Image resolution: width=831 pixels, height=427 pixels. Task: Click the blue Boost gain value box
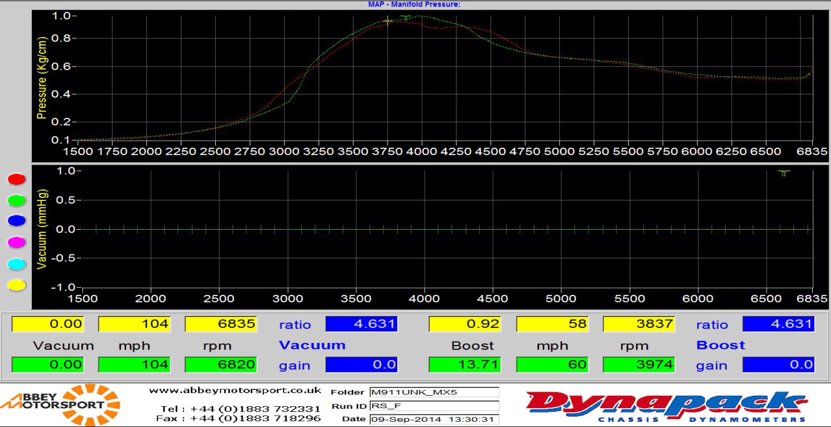click(778, 365)
